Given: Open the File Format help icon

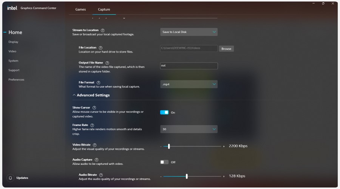Looking at the screenshot, I should pyautogui.click(x=99, y=83).
